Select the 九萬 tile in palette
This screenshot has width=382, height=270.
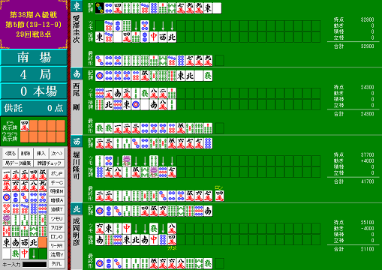pyautogui.click(x=43, y=186)
